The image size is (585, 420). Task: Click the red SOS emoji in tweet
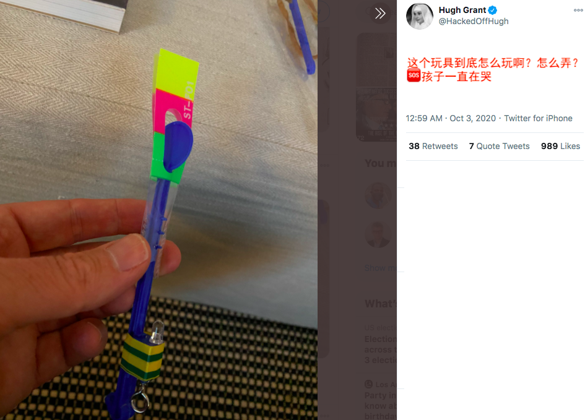(x=414, y=75)
